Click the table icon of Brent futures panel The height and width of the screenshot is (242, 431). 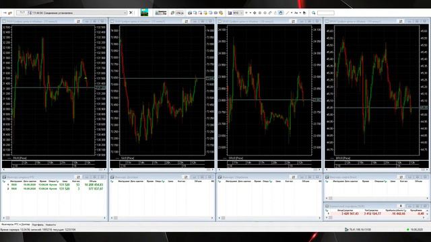click(327, 177)
